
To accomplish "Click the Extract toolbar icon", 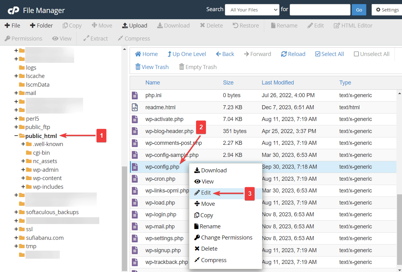I will pos(95,38).
